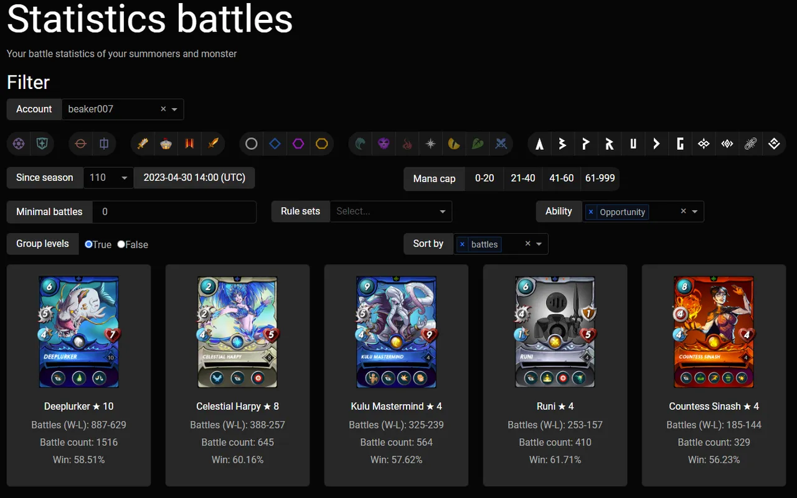797x498 pixels.
Task: Click the Minimal battles input field
Action: coord(174,212)
